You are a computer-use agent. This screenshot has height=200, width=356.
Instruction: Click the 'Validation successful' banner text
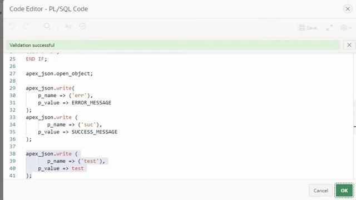pyautogui.click(x=32, y=45)
